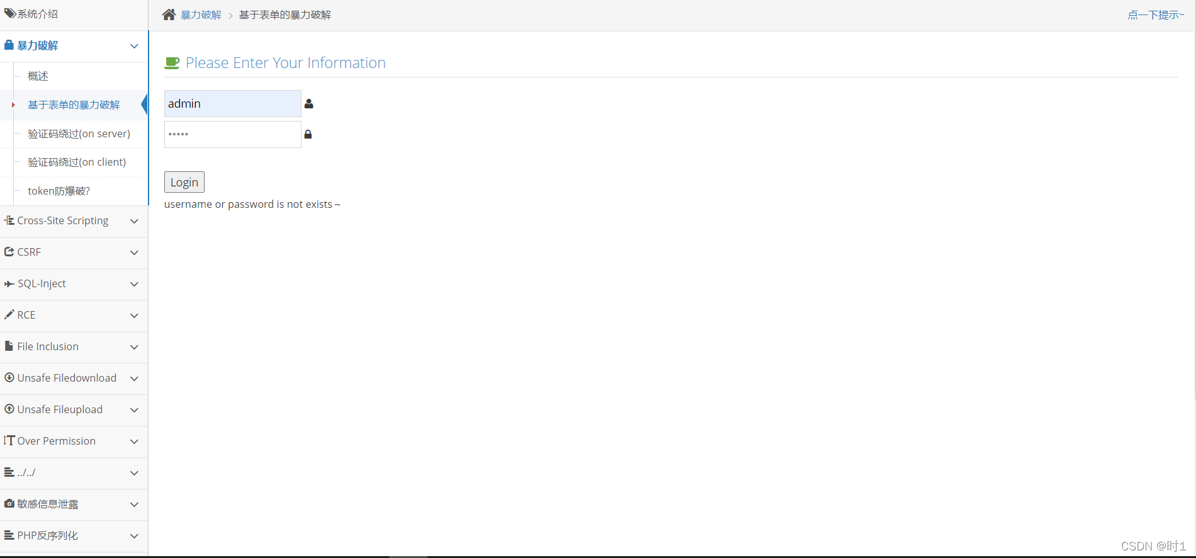This screenshot has width=1196, height=558.
Task: Expand the 敏感信息泄露 chevron
Action: pos(134,504)
